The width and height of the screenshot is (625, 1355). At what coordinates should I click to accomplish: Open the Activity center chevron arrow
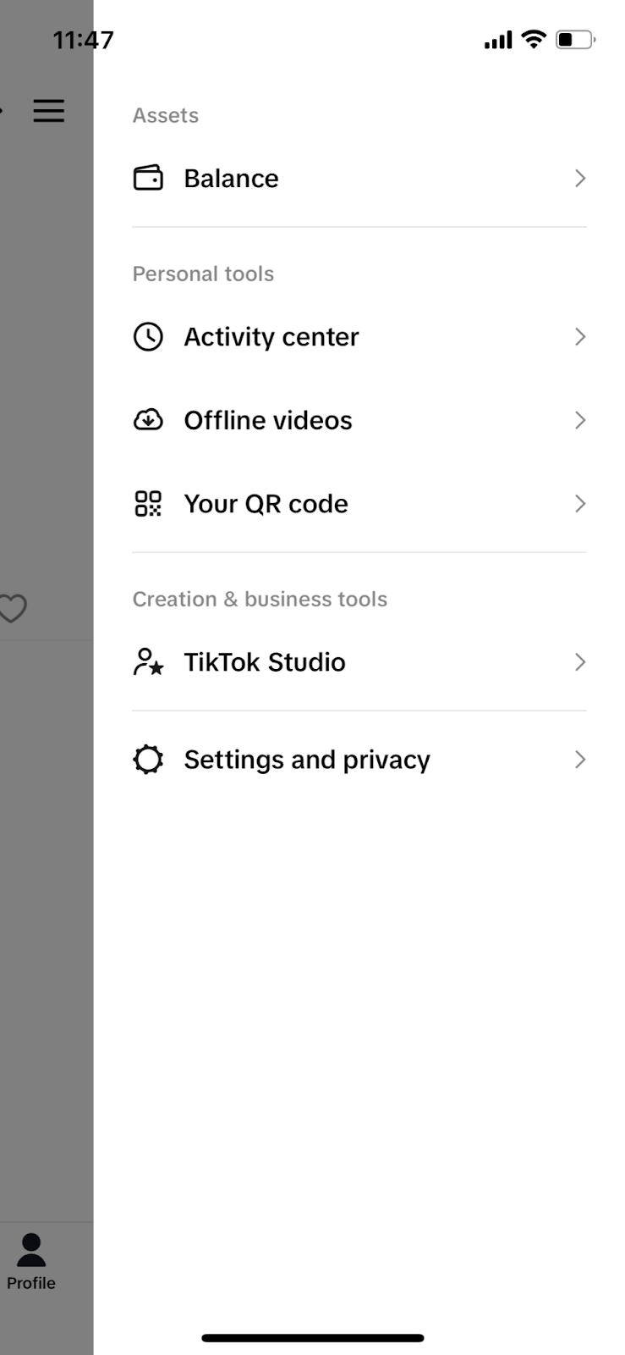pyautogui.click(x=580, y=336)
